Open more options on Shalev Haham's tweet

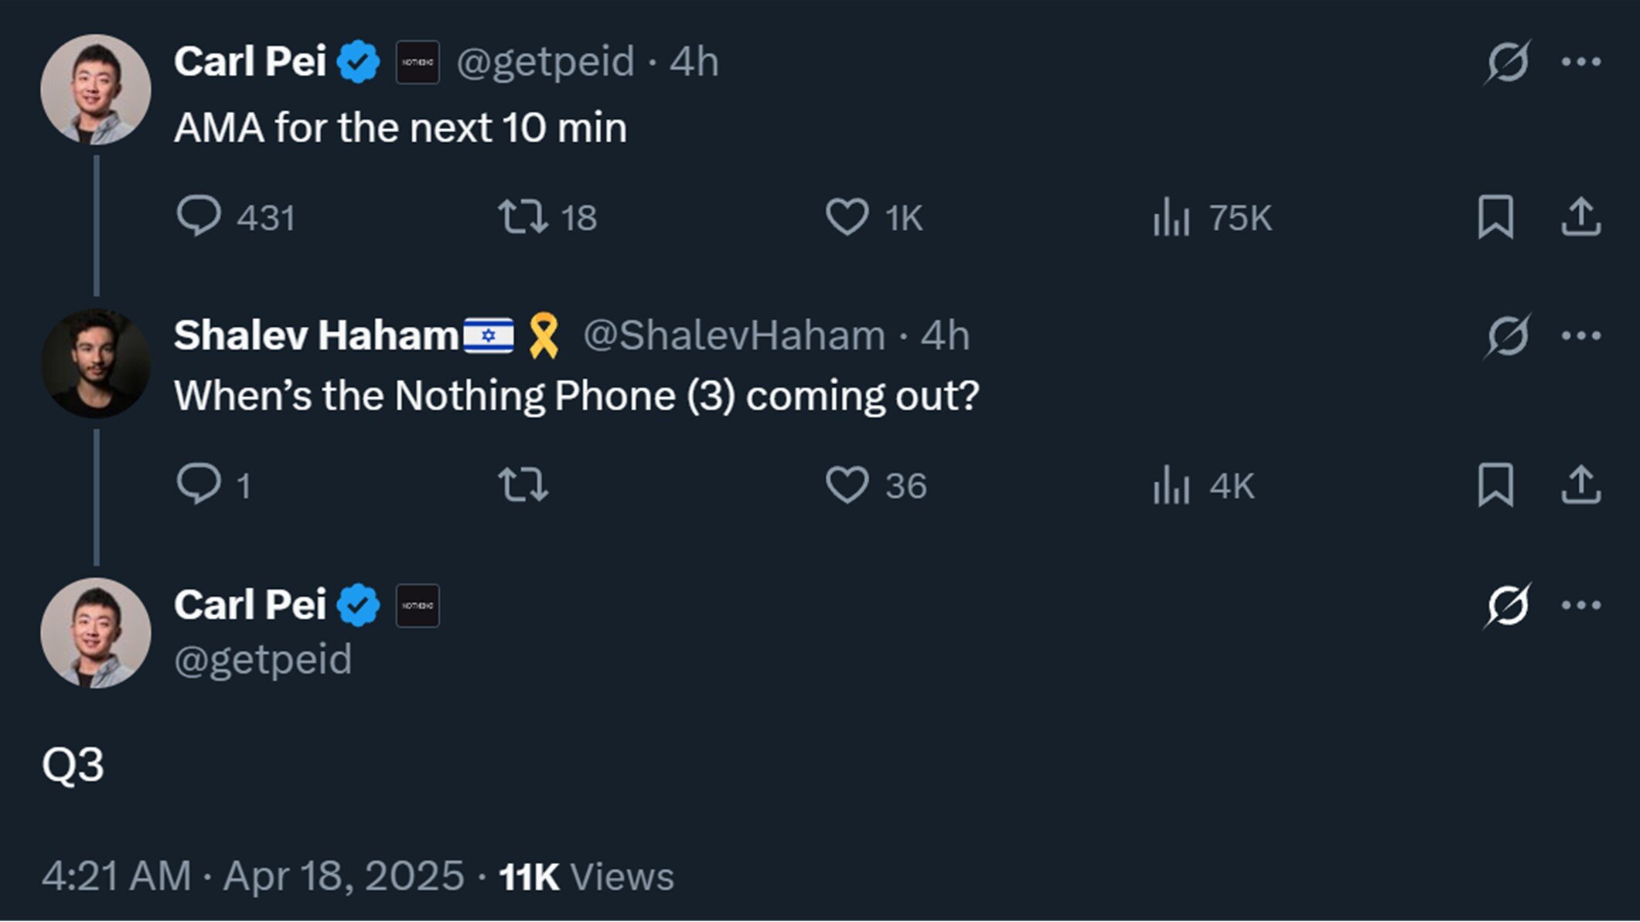click(1580, 335)
